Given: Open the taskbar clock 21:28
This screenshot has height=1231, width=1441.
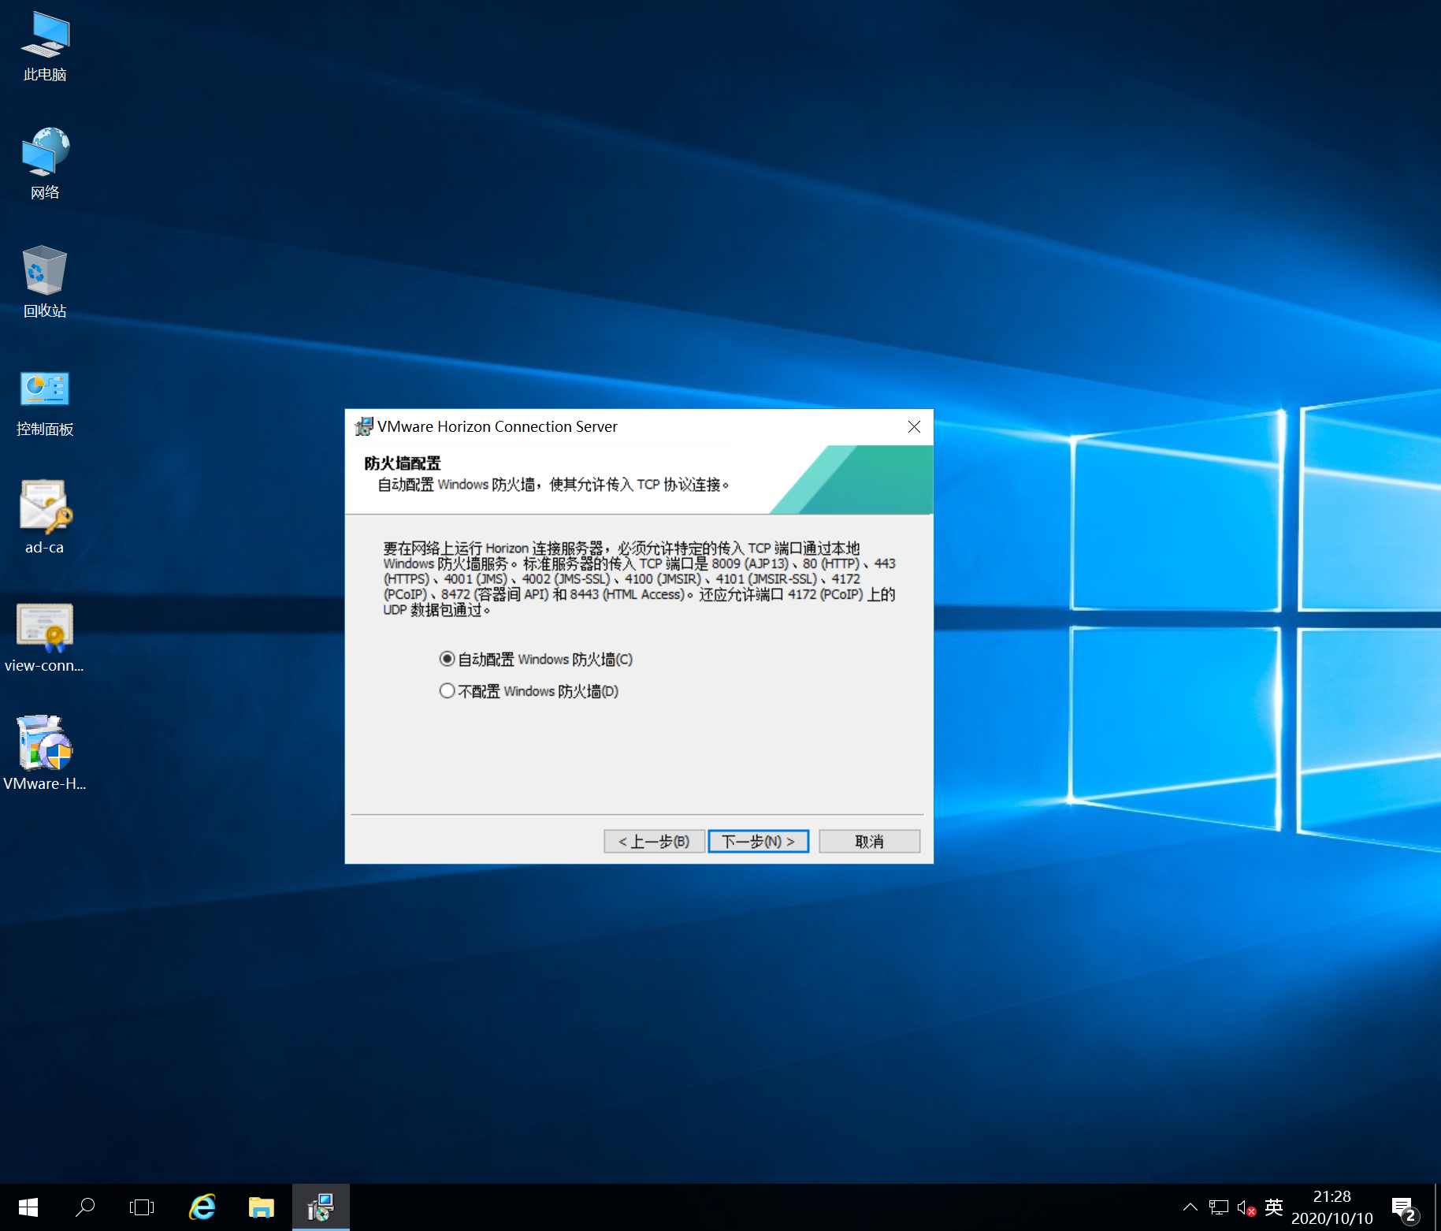Looking at the screenshot, I should [x=1331, y=1207].
